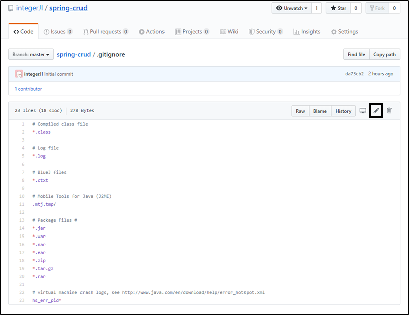Click the '*.rar' line
Viewport: 409px width, 315px height.
tap(39, 276)
